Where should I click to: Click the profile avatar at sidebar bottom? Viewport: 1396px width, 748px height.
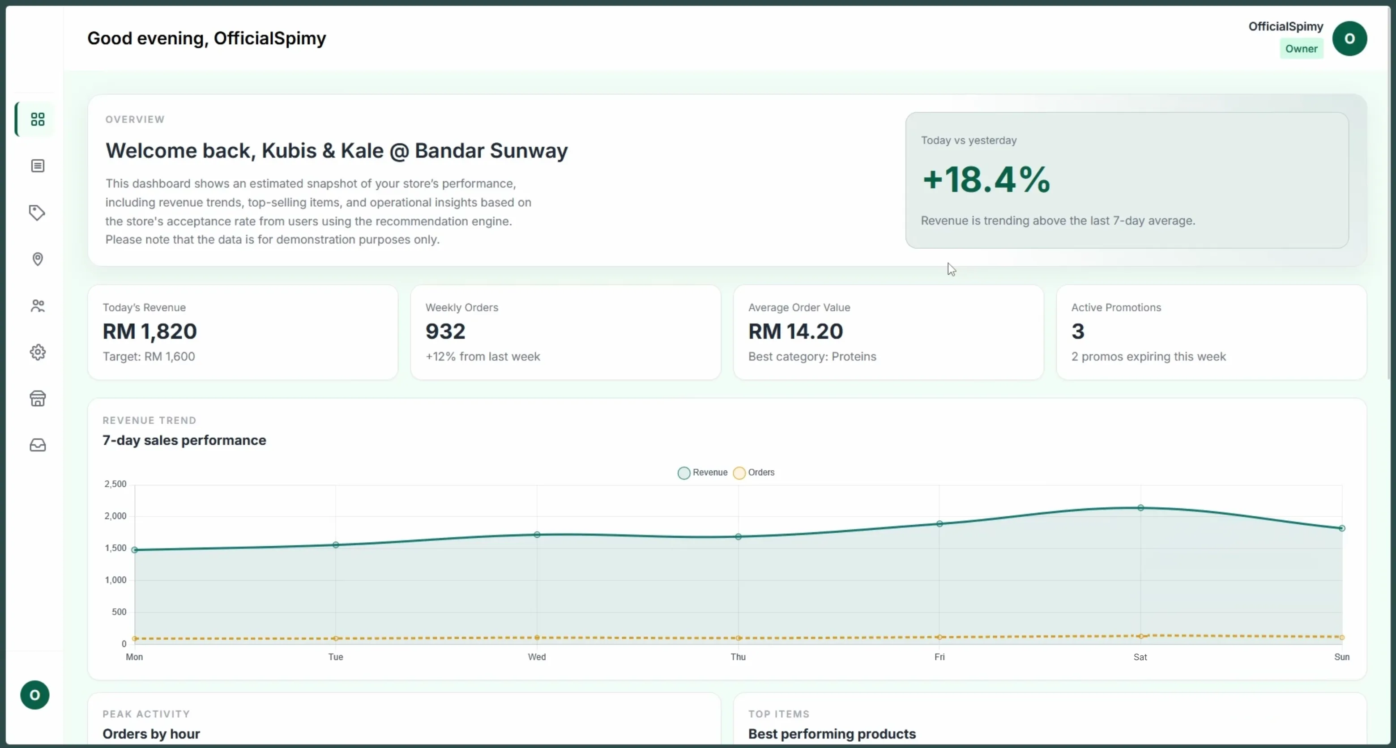coord(34,695)
